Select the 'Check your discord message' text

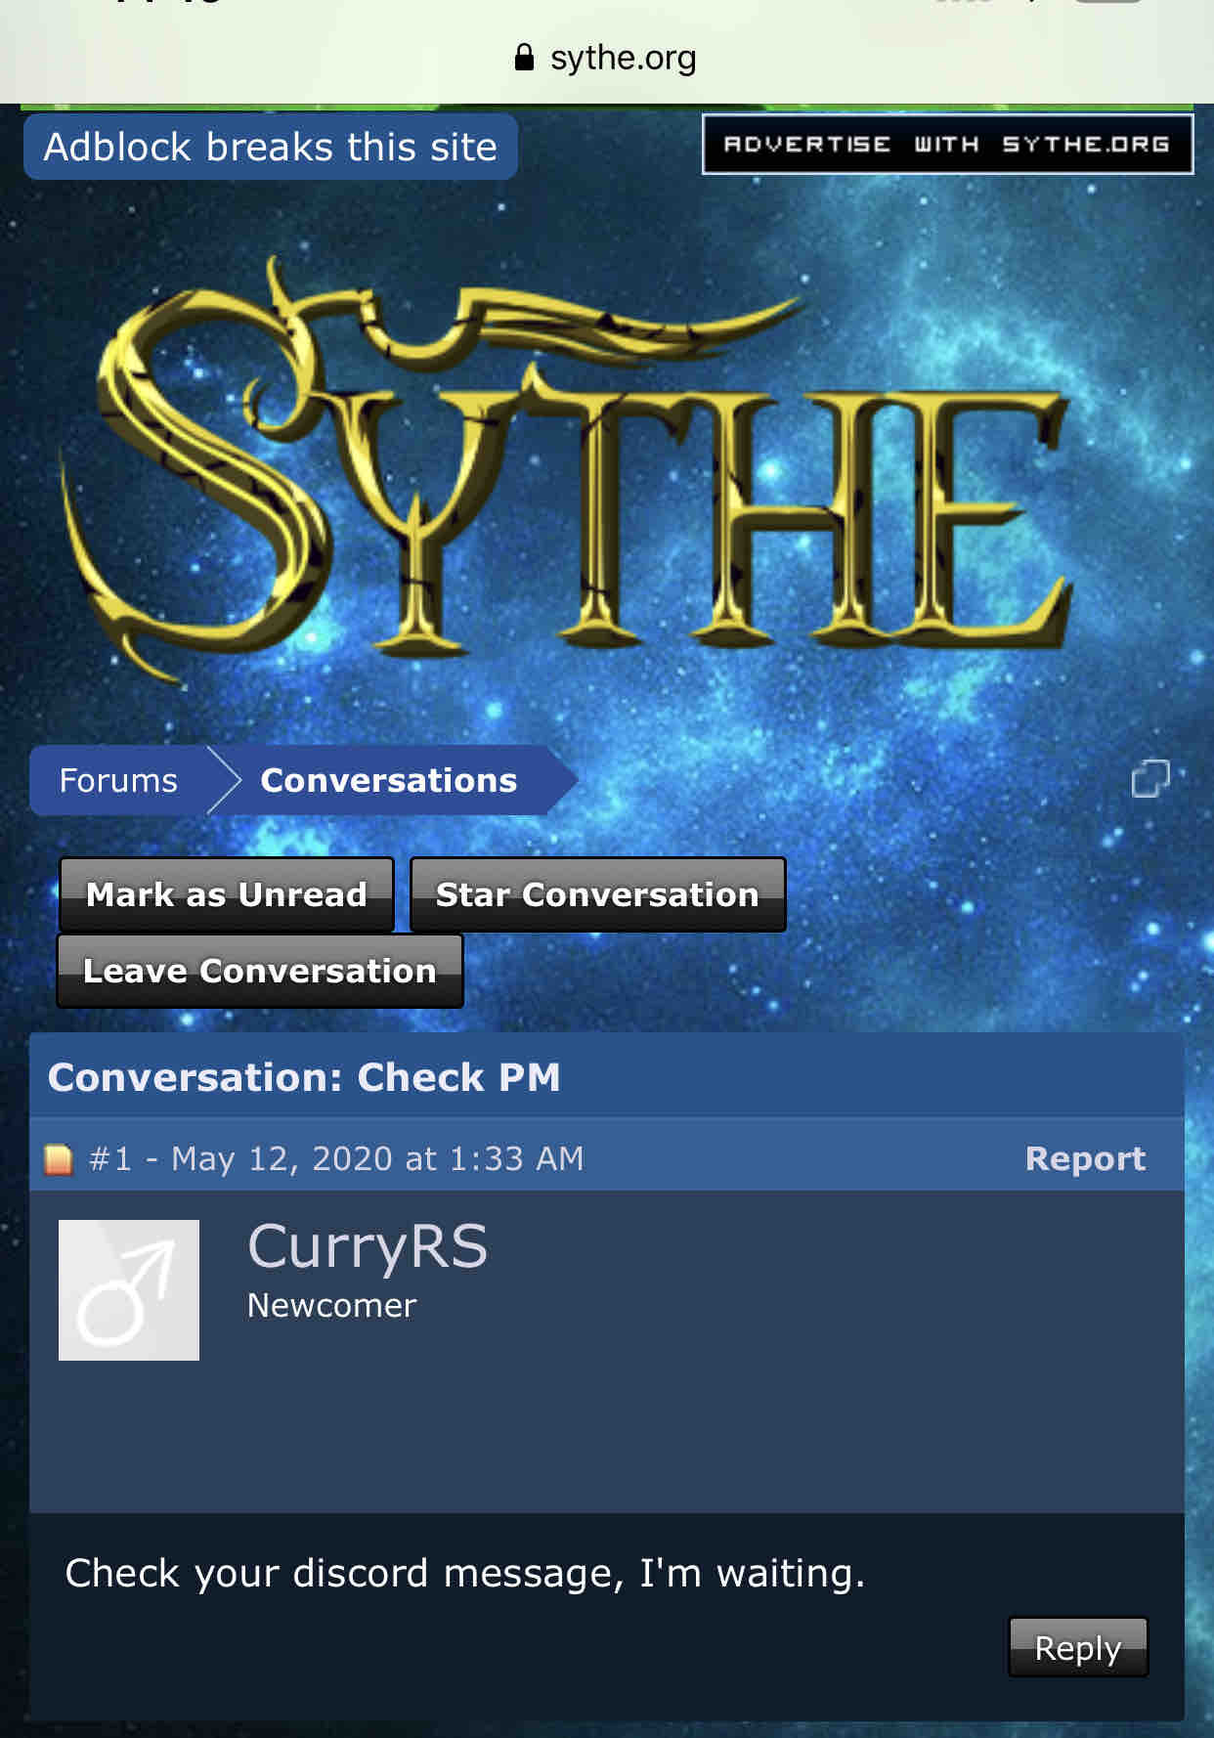pyautogui.click(x=465, y=1574)
